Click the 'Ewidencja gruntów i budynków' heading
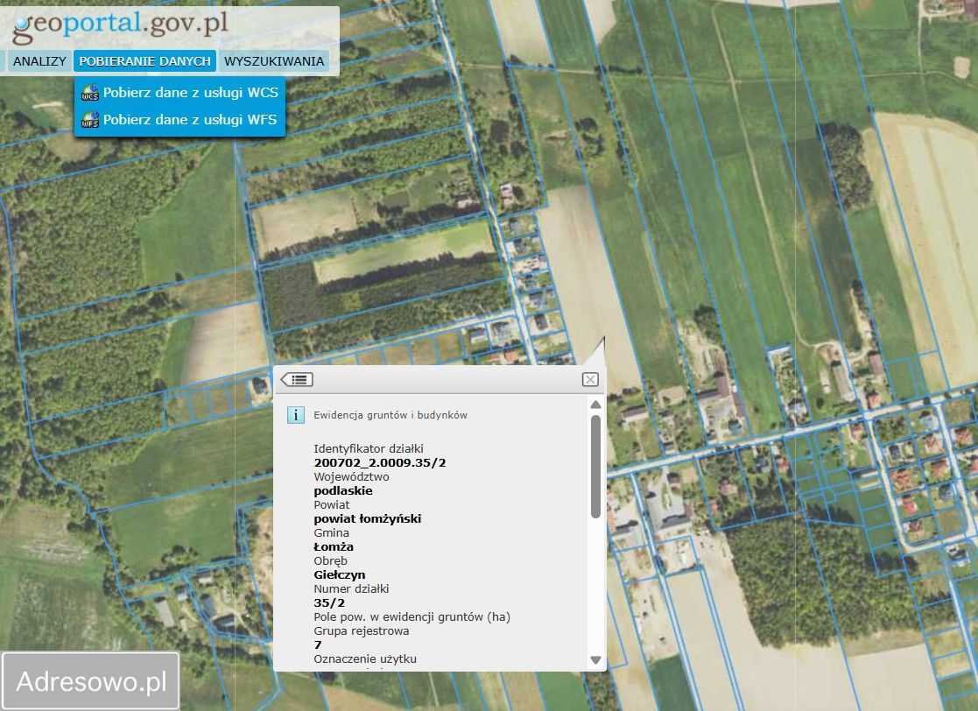The width and height of the screenshot is (978, 711). point(390,415)
